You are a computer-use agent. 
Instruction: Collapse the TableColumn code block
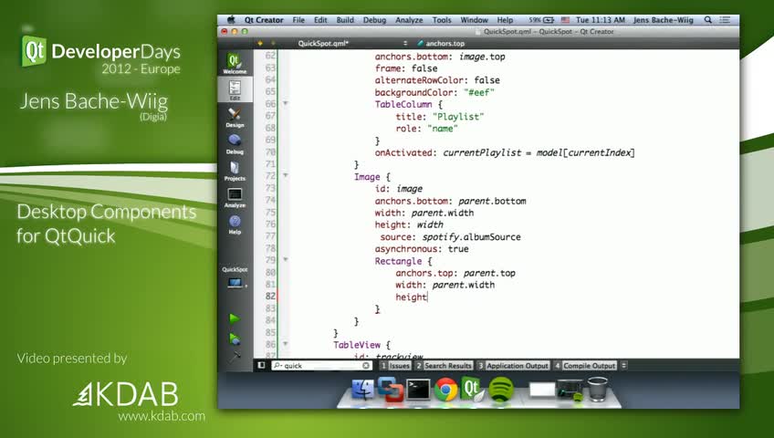286,104
